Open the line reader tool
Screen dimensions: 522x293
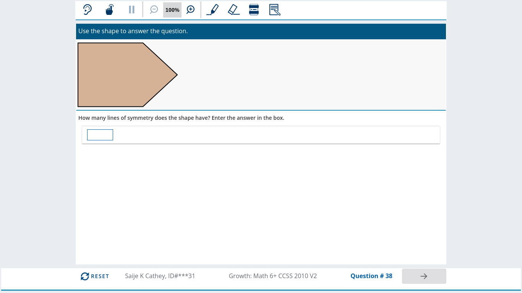(254, 10)
